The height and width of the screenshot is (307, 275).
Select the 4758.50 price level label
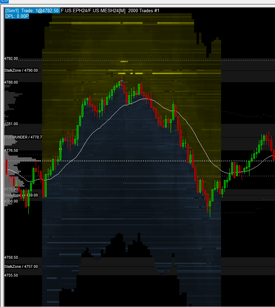[11, 257]
